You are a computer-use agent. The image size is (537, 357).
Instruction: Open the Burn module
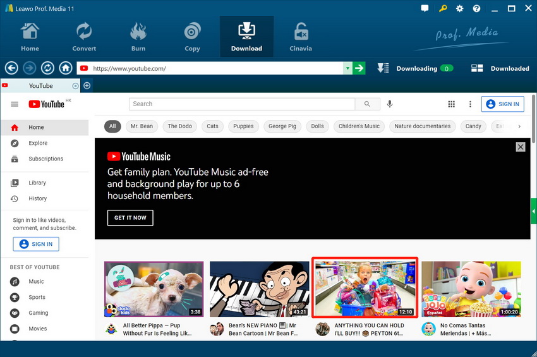(138, 37)
